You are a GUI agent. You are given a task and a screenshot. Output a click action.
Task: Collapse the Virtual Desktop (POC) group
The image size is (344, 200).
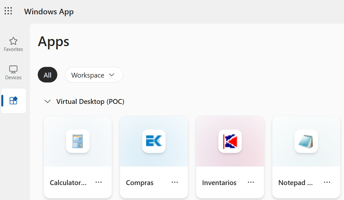[x=48, y=102]
